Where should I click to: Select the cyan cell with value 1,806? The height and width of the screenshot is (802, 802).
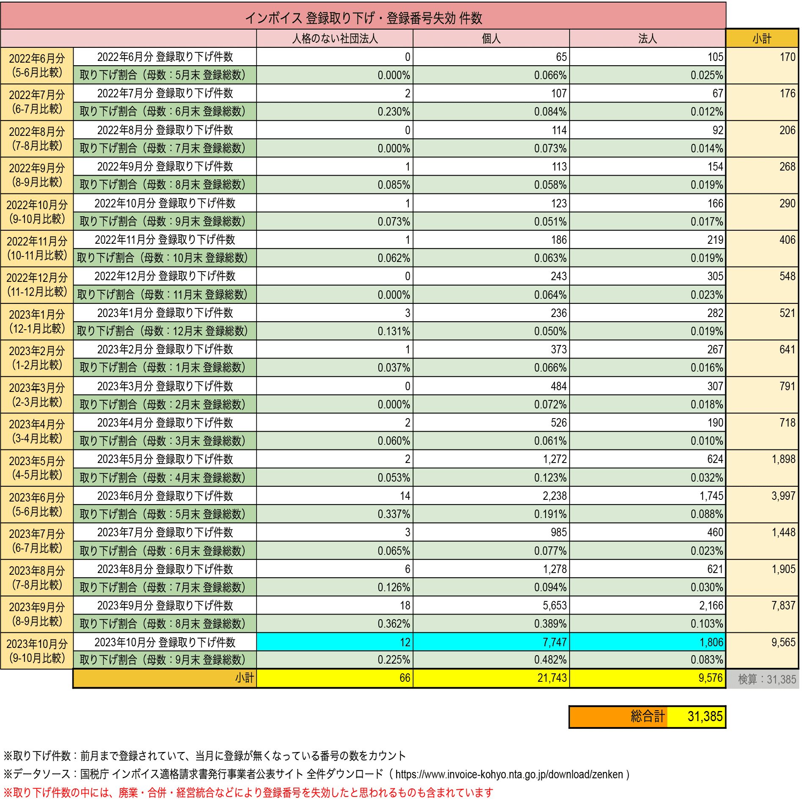[x=648, y=642]
